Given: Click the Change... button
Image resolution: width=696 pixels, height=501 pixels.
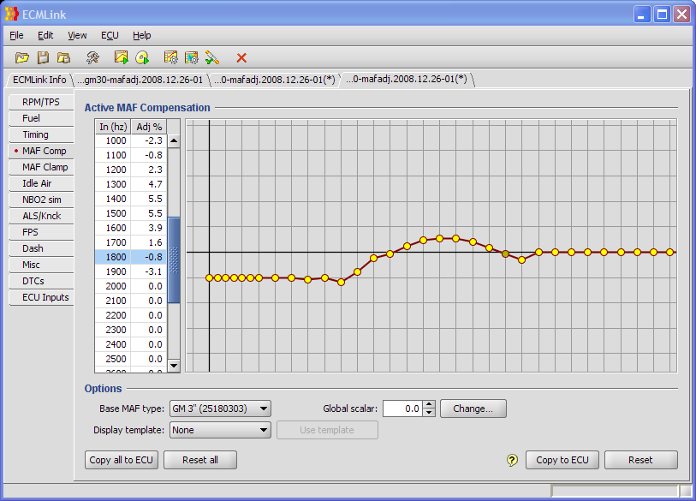Looking at the screenshot, I should pos(473,409).
